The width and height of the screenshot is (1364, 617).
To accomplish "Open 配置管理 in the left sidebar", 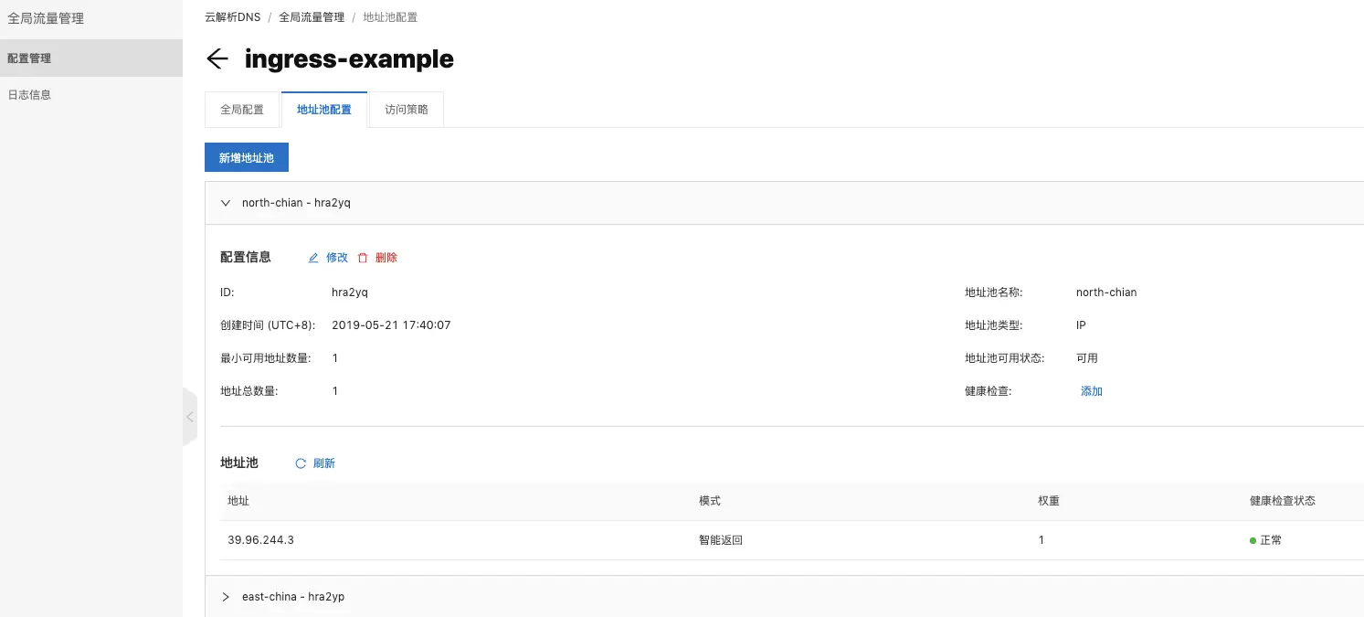I will coord(29,59).
